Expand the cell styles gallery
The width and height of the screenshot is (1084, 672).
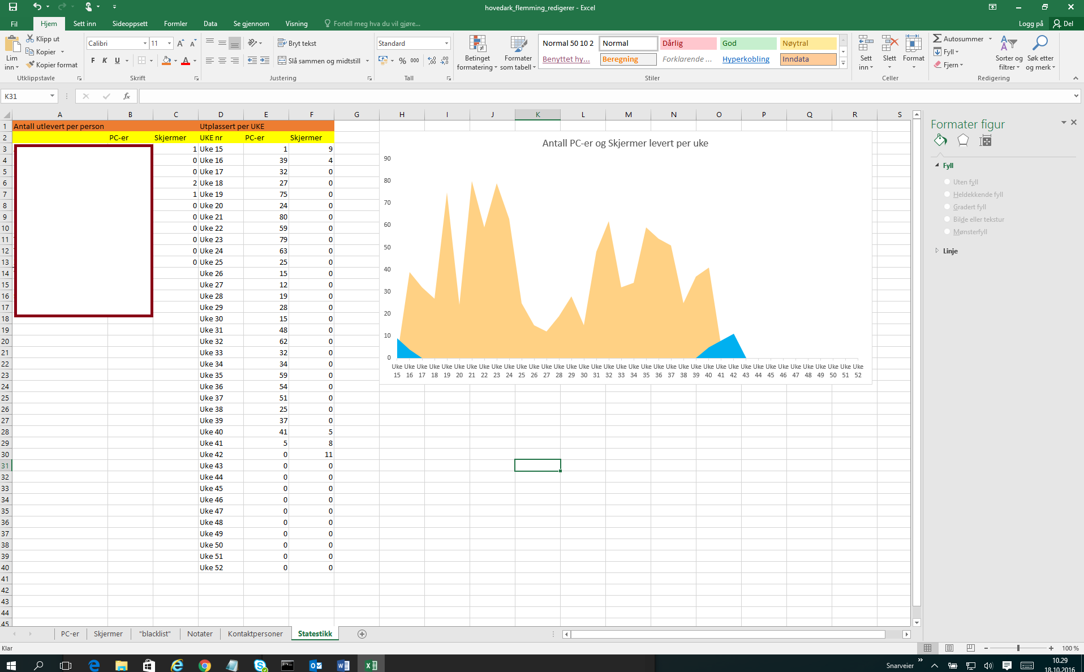(x=843, y=63)
